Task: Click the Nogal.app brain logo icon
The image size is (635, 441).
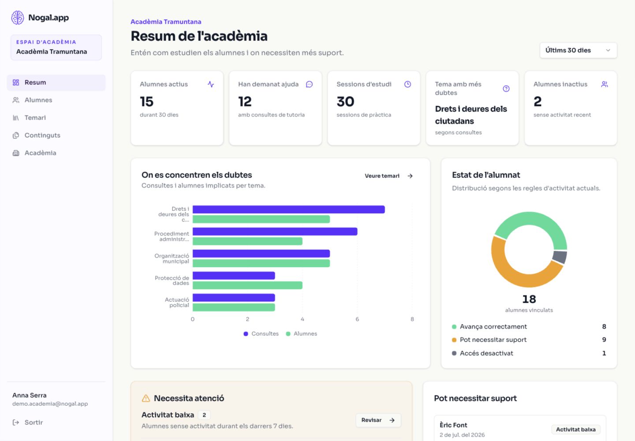Action: click(18, 18)
